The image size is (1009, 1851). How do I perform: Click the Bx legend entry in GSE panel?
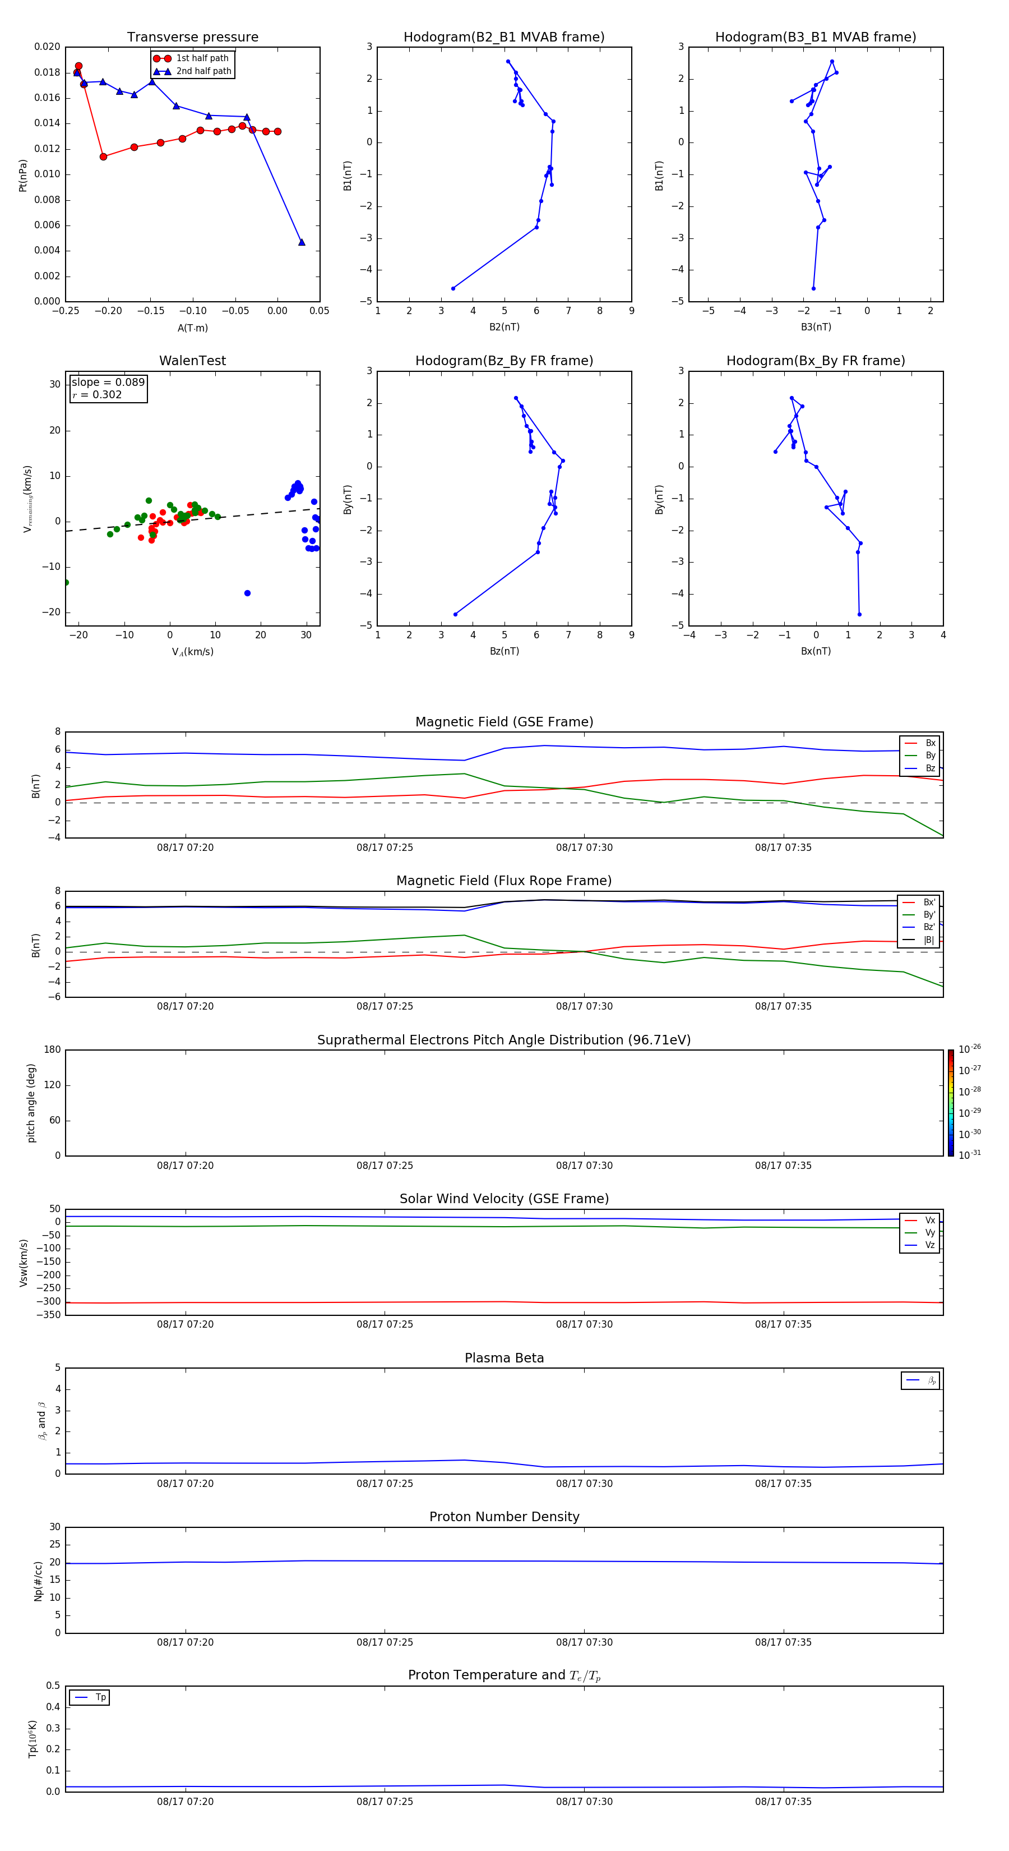click(x=920, y=743)
